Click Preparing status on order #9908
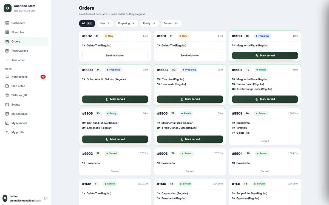 [189, 70]
